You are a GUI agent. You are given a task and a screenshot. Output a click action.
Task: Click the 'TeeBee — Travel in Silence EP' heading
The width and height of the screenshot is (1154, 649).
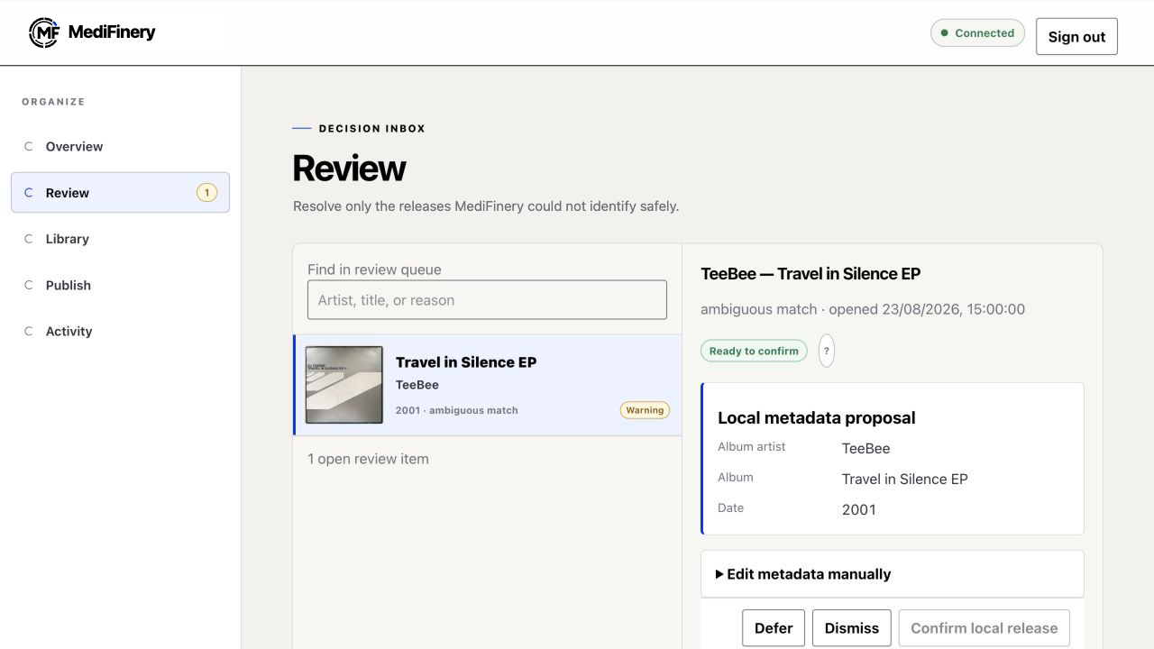pyautogui.click(x=811, y=274)
